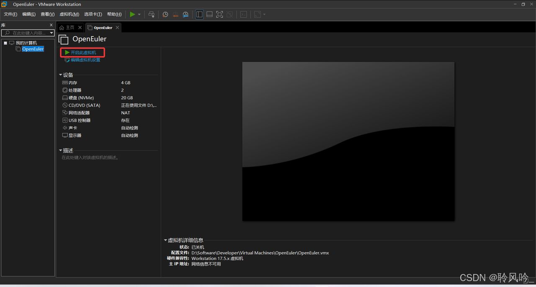This screenshot has height=287, width=536.
Task: Click the large VM icon beside OpenEuler heading
Action: coord(63,39)
